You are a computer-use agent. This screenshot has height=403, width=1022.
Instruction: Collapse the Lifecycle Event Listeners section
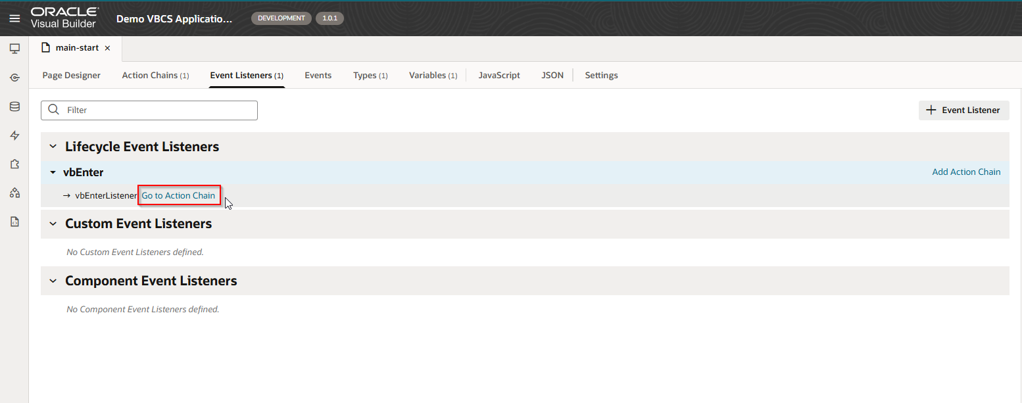point(53,147)
